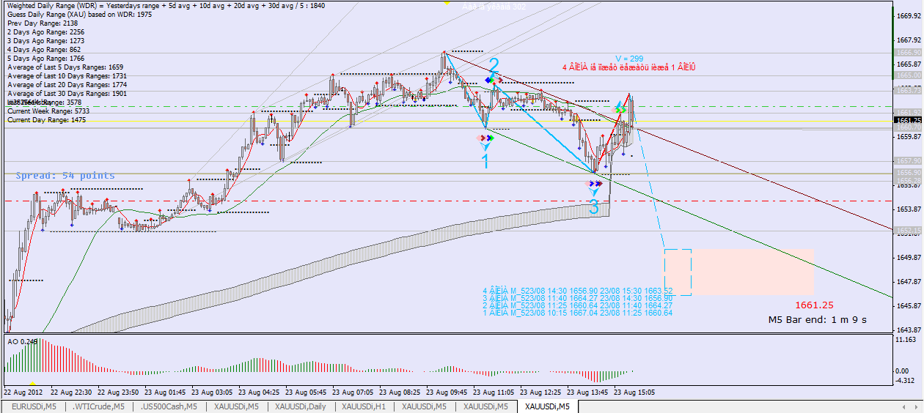
Task: Click 'Average of Last 20 Days Ranges' line
Action: pyautogui.click(x=67, y=85)
